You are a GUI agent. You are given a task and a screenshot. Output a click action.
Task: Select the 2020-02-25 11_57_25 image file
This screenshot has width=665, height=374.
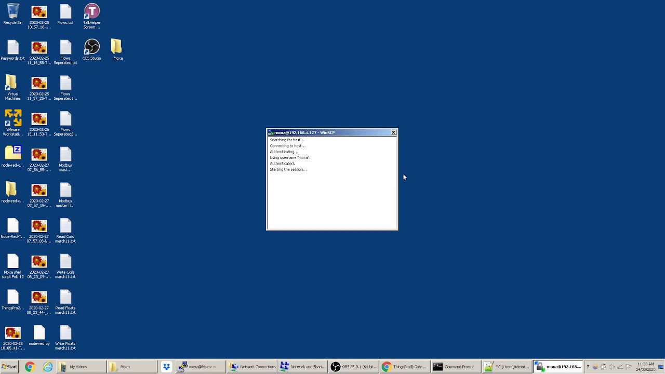(x=39, y=88)
